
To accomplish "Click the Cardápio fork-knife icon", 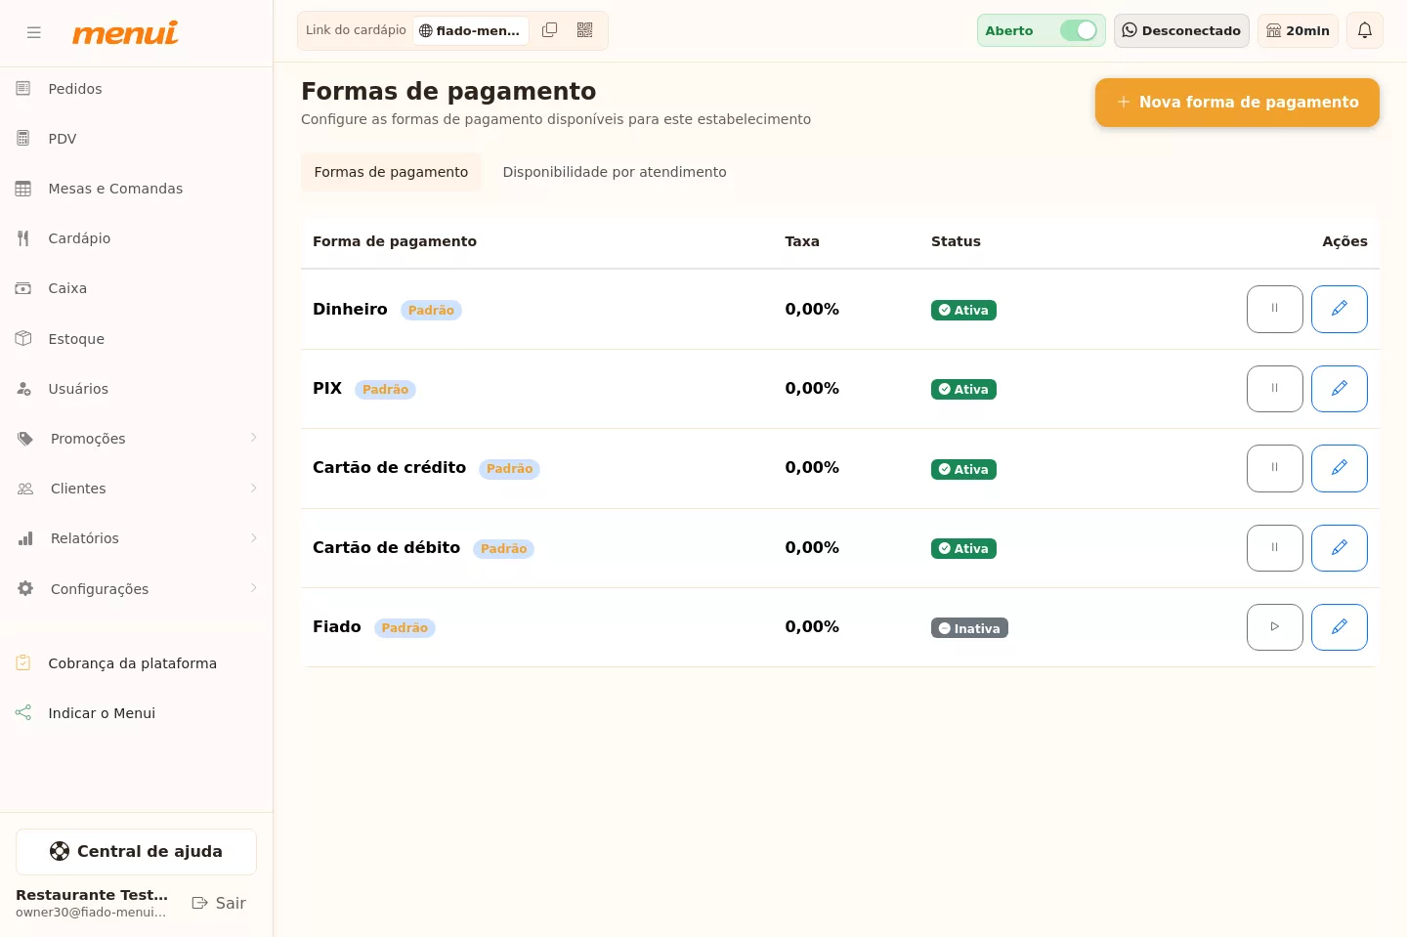I will [23, 238].
